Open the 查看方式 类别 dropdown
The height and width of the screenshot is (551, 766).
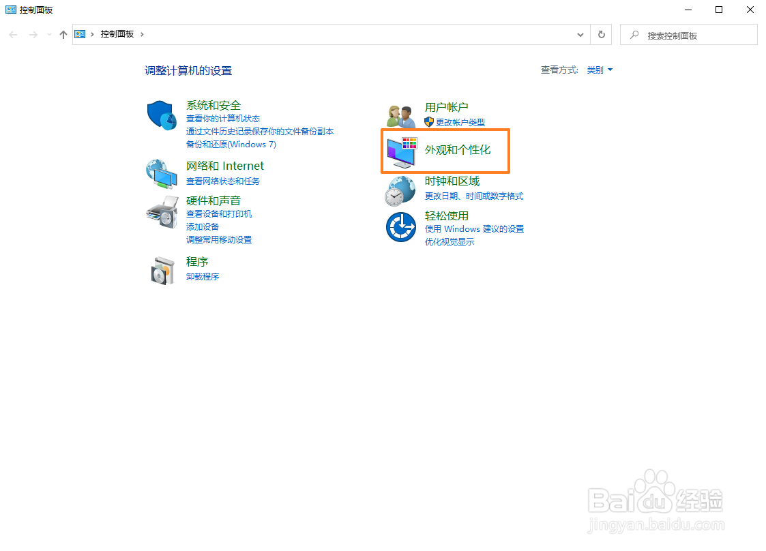point(597,70)
